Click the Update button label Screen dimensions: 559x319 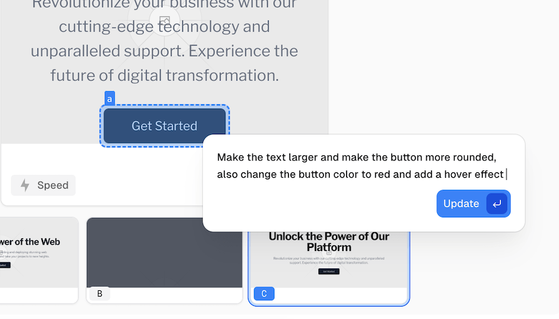[x=461, y=204]
